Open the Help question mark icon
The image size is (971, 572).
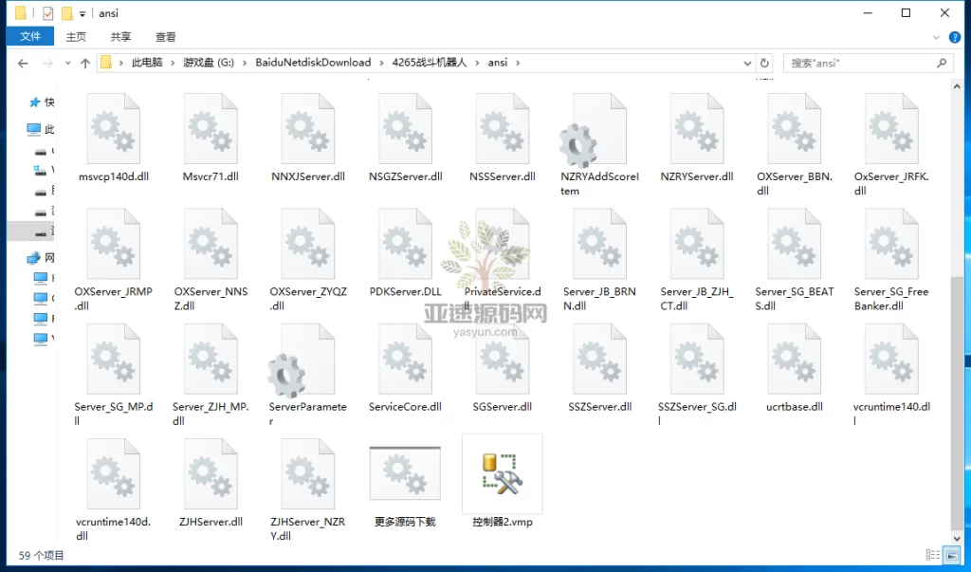pyautogui.click(x=955, y=36)
